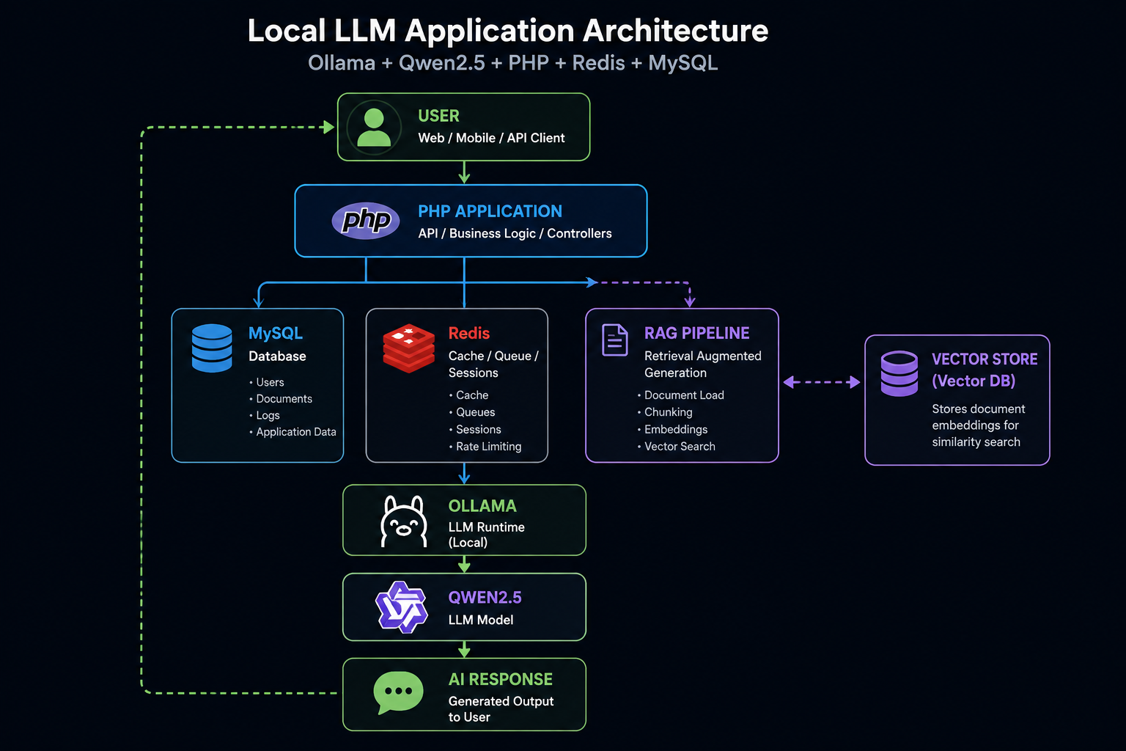Screen dimensions: 1126x751
Task: Select the AI Response chat bubble icon
Action: pyautogui.click(x=398, y=692)
